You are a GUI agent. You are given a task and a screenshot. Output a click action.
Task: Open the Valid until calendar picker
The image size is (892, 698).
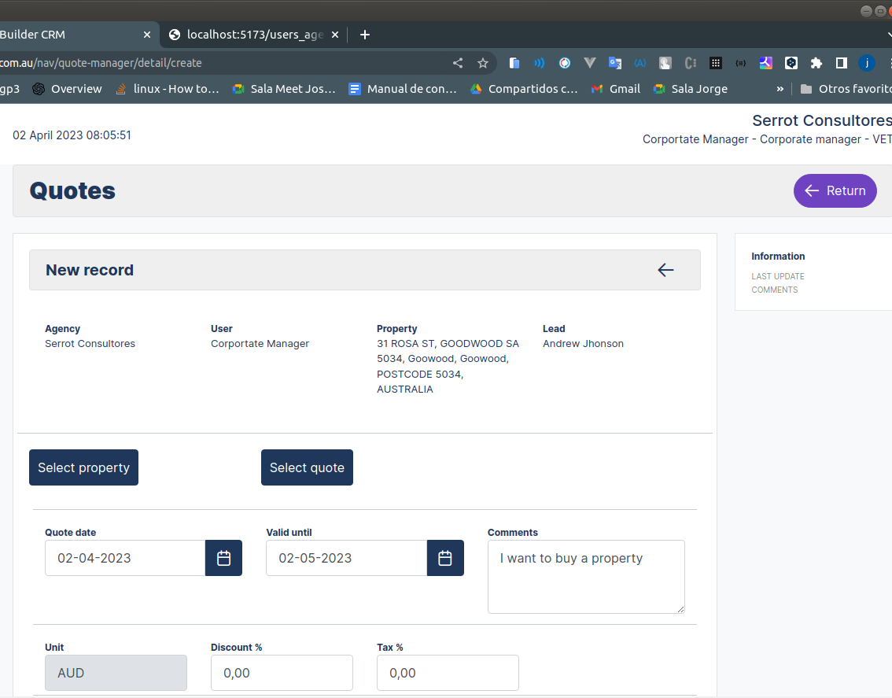point(445,558)
